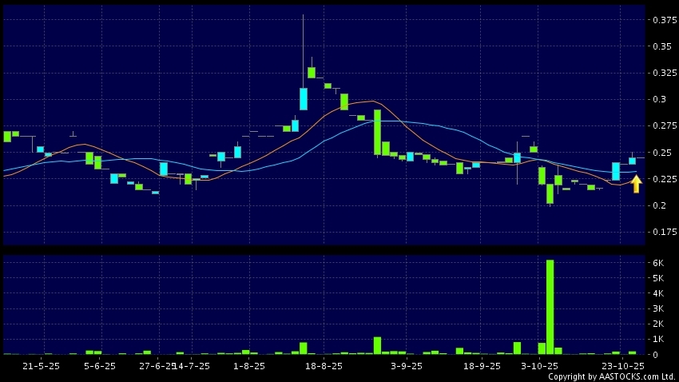The height and width of the screenshot is (382, 679).
Task: Pick the 1-8-25 date label
Action: tap(248, 366)
